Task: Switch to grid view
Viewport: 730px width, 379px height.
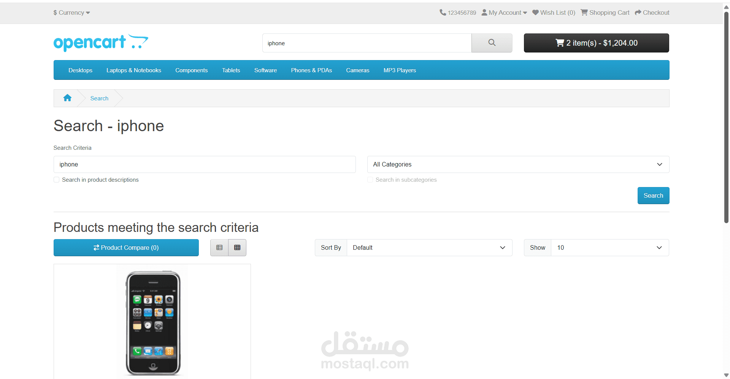Action: (x=237, y=247)
